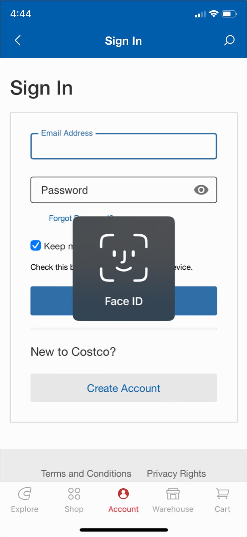Tap the Explore tab icon
The height and width of the screenshot is (537, 247).
(x=25, y=494)
